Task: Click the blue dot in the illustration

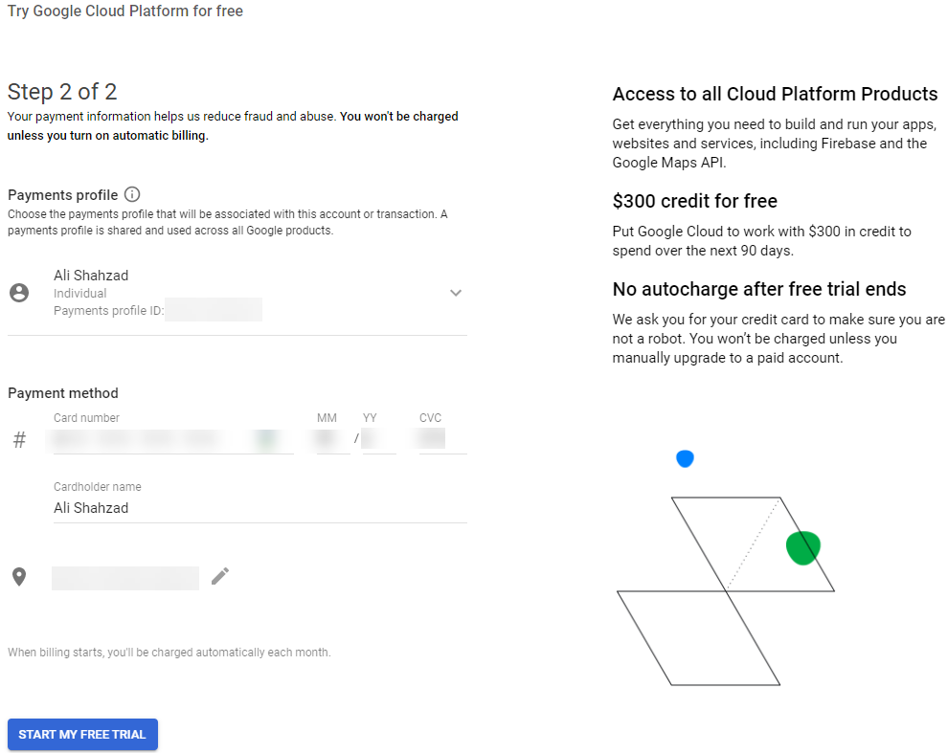Action: click(685, 458)
